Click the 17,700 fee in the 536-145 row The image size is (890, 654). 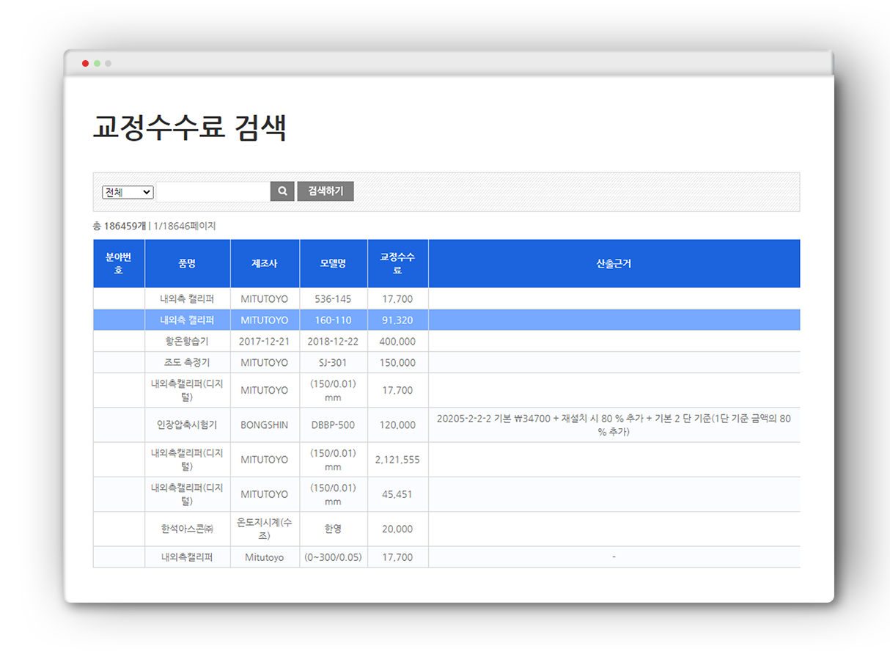[397, 299]
